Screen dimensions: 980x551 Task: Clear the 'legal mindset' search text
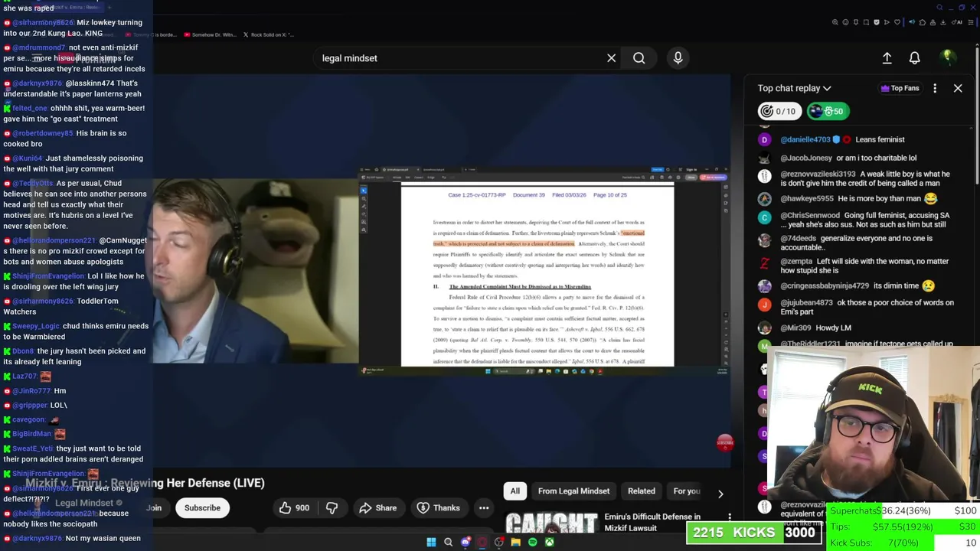[611, 58]
